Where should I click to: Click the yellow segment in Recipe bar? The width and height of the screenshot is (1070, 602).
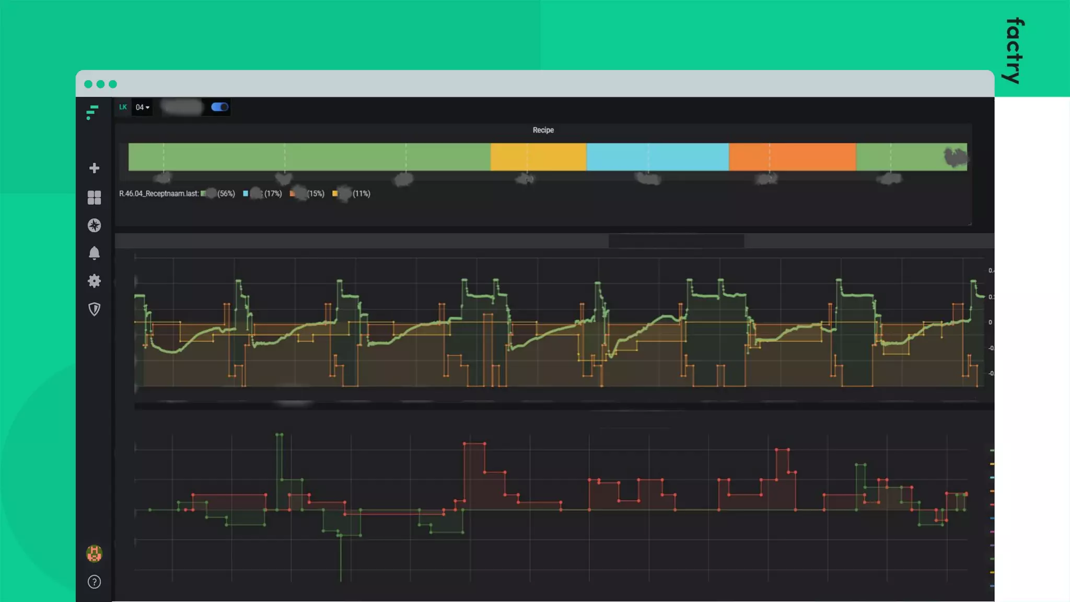(x=538, y=157)
